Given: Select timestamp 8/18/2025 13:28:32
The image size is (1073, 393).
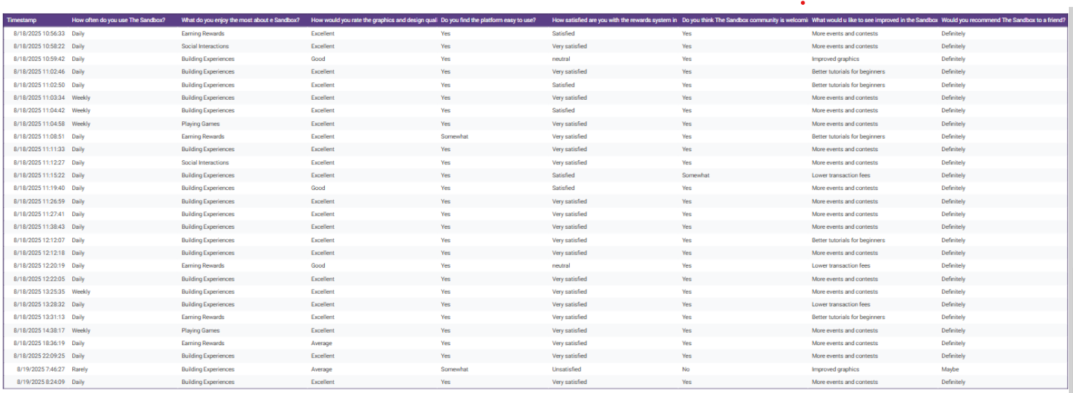Looking at the screenshot, I should [39, 305].
